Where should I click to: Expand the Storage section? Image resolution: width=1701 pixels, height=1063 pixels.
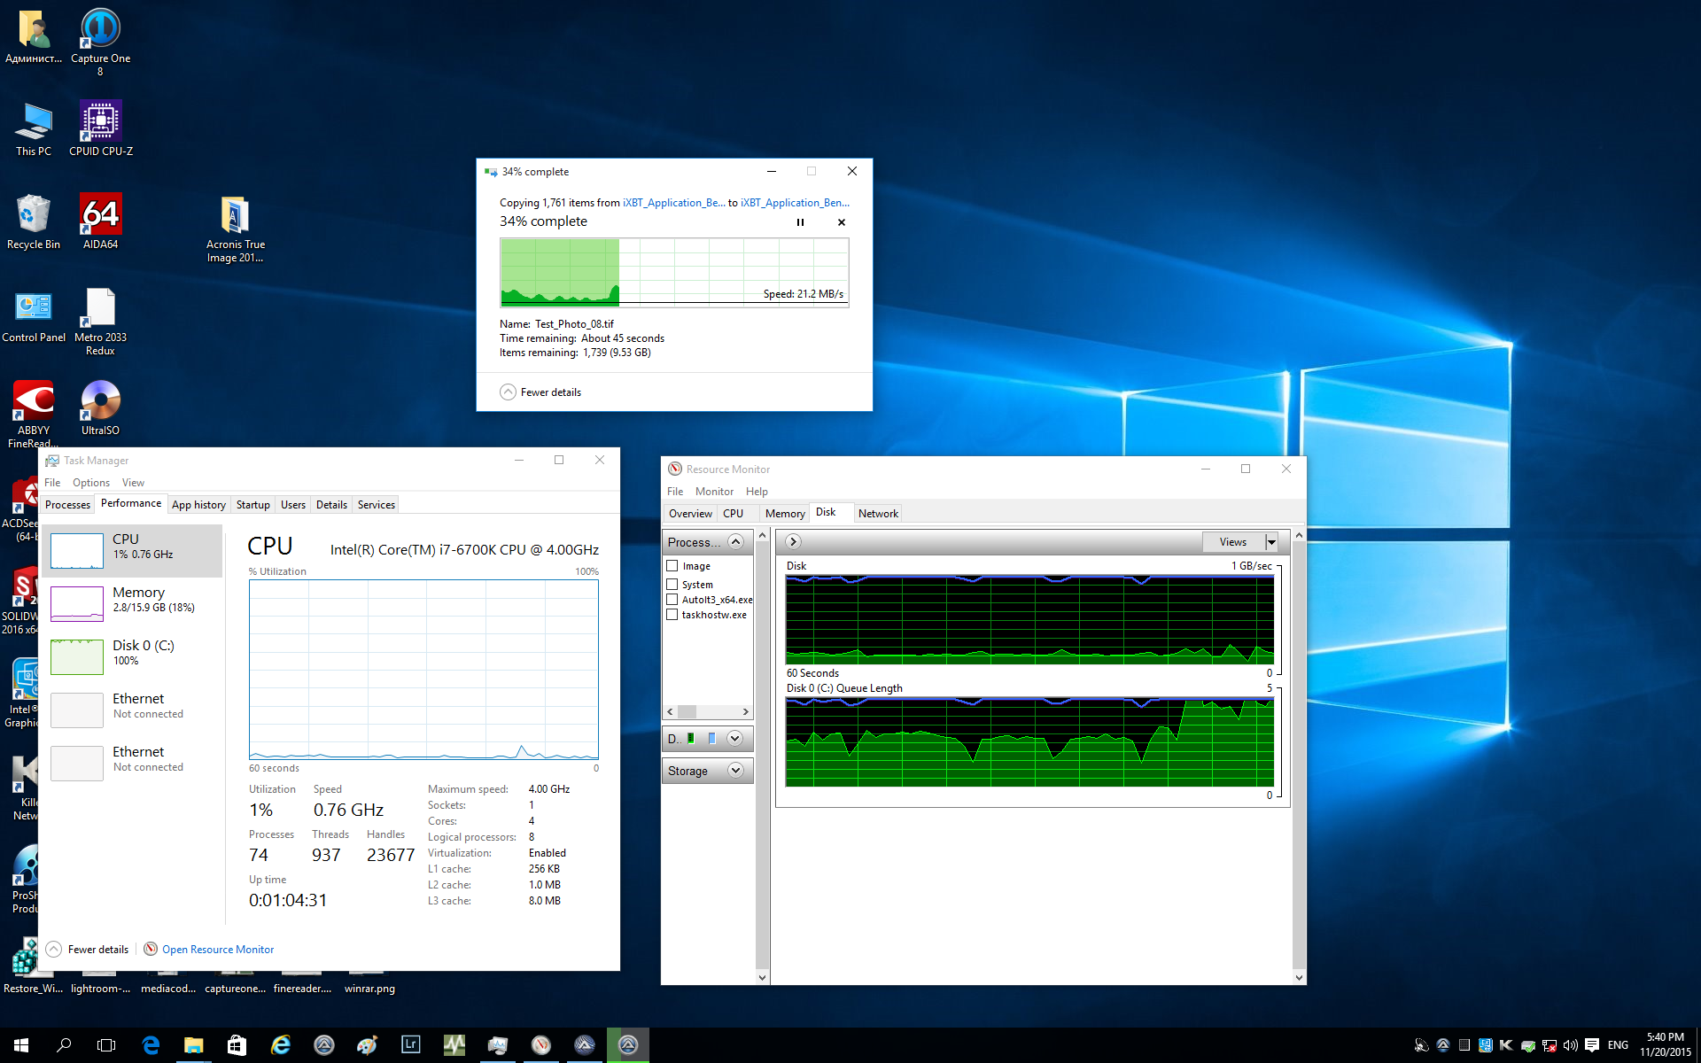pos(735,771)
